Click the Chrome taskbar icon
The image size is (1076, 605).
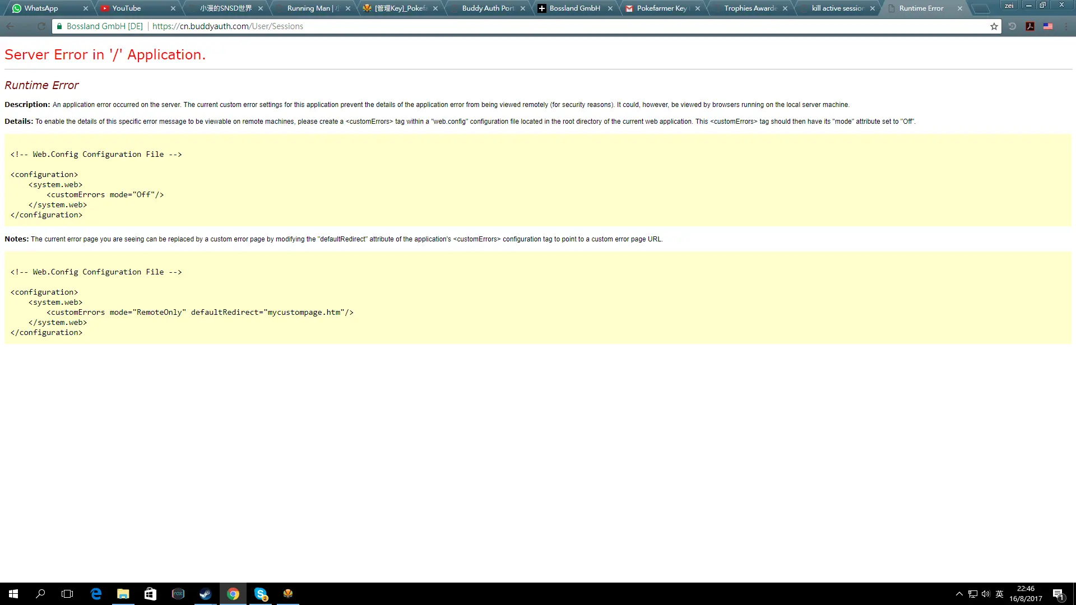[233, 594]
